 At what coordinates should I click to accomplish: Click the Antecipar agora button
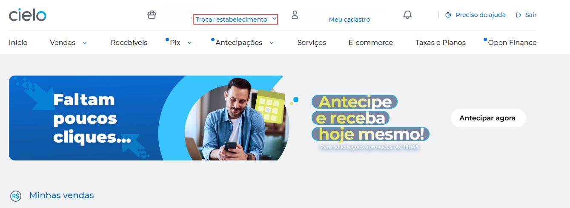pyautogui.click(x=488, y=118)
